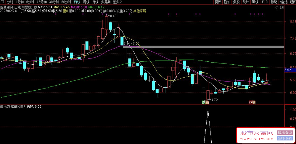Screen dimensions: 296x144
Task: Select the 5分钟 period tab
Action: click(30, 2)
